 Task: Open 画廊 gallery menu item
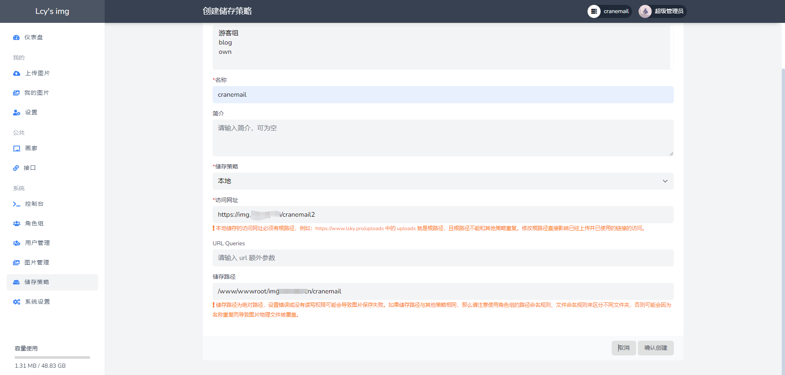[x=52, y=149]
